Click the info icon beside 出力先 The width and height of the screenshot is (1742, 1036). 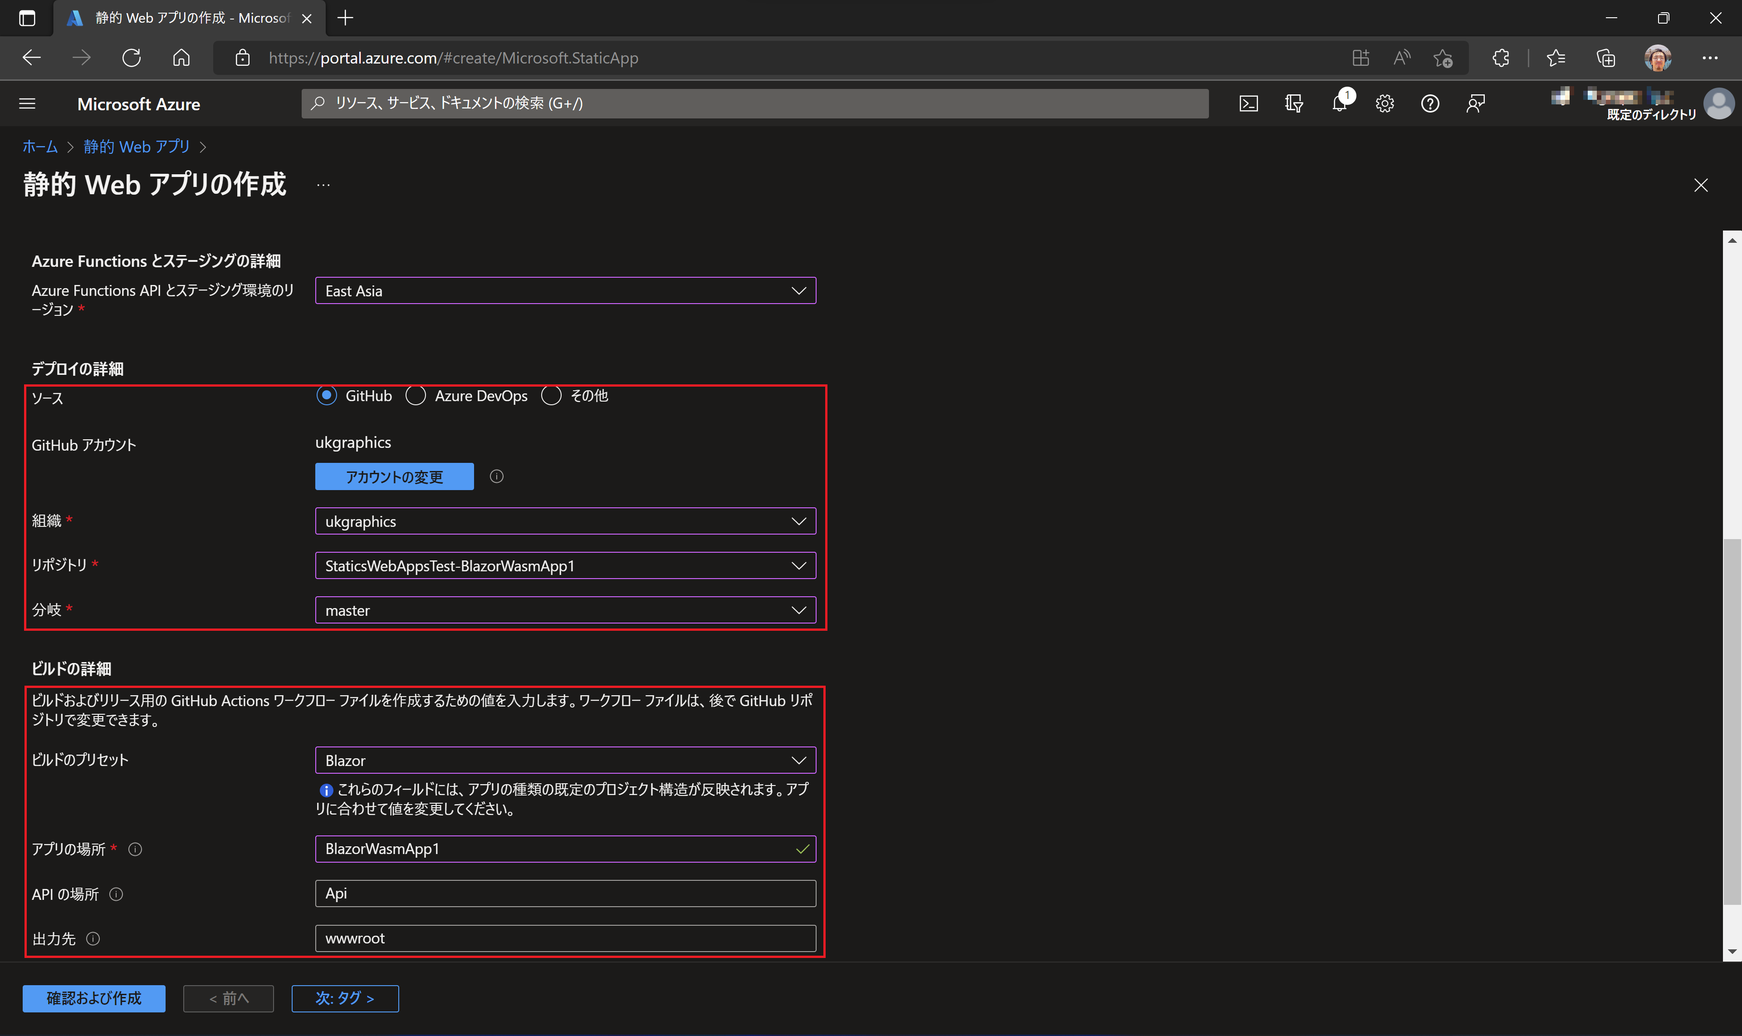pos(93,938)
